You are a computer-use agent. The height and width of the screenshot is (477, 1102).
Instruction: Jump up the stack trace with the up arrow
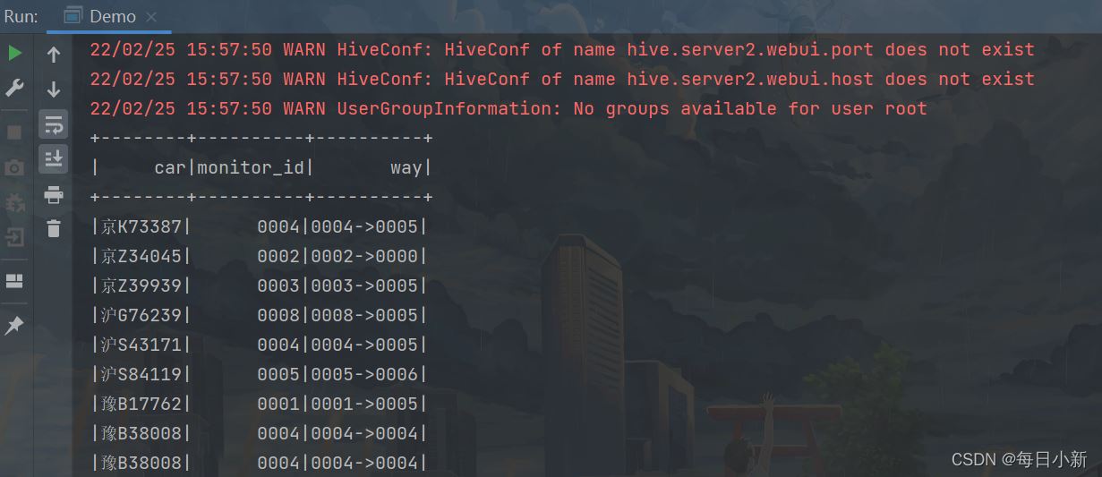[54, 55]
